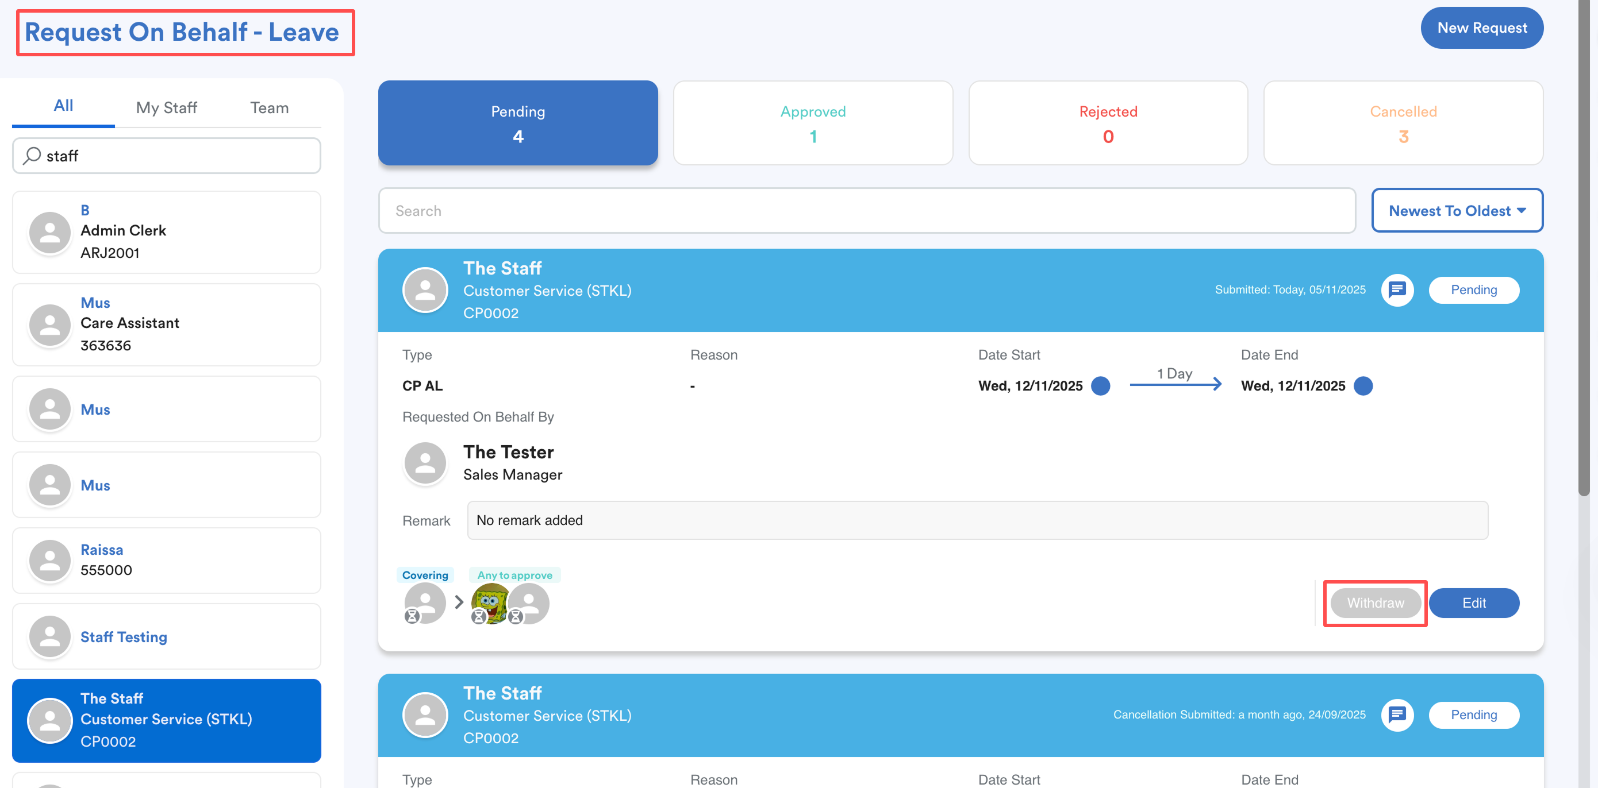Click the SpongeBob approver avatar
1598x788 pixels.
(489, 602)
